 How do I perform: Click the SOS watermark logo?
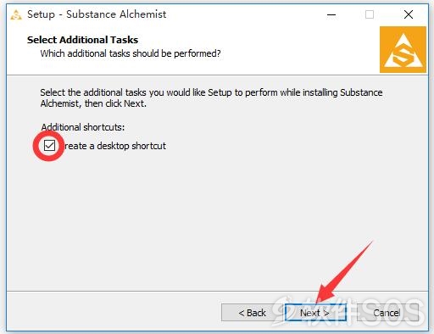coord(349,311)
